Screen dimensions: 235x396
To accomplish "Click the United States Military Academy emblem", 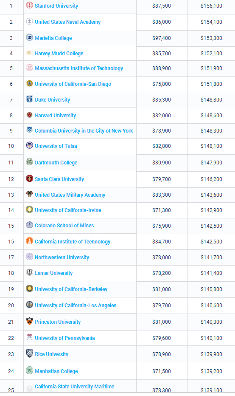I will pos(30,194).
